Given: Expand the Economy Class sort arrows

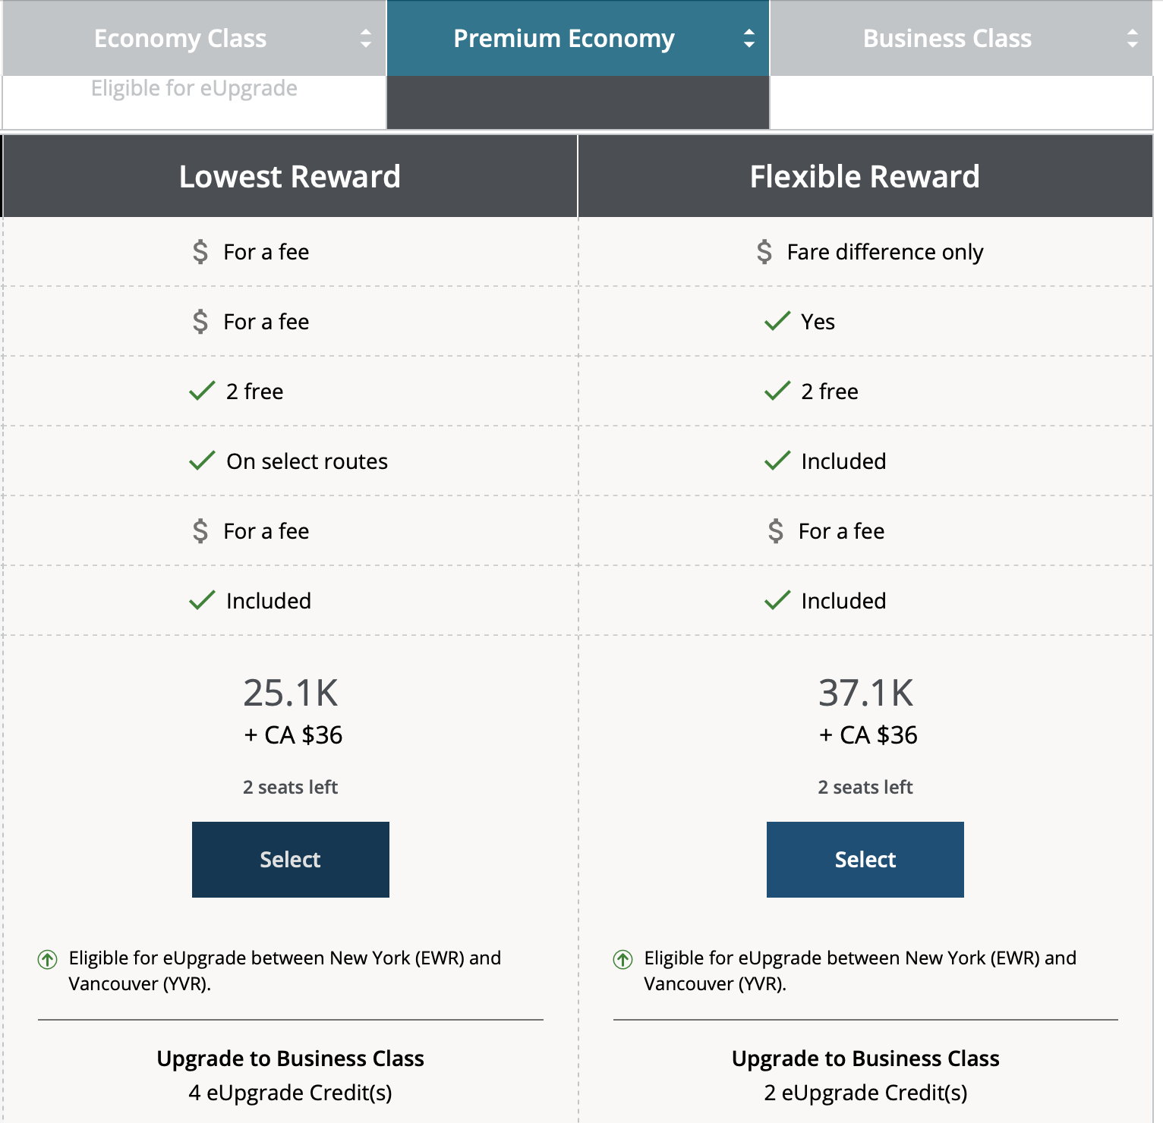Looking at the screenshot, I should [366, 39].
